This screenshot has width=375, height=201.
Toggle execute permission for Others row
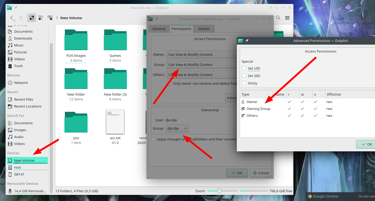[x=315, y=116]
